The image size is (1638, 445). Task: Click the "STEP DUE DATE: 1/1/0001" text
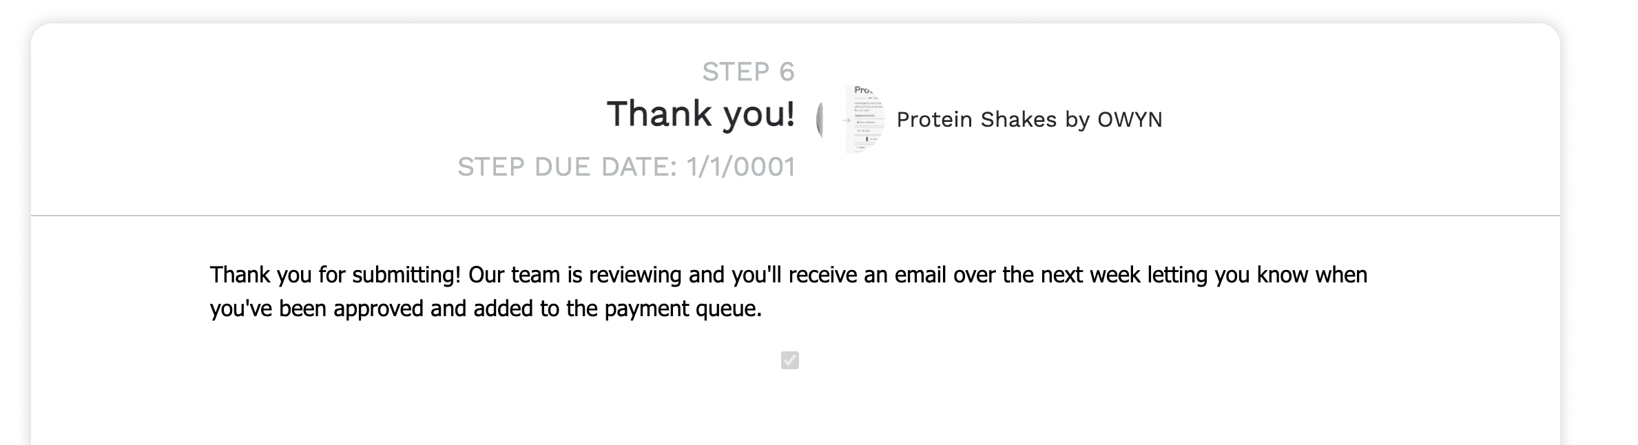point(626,167)
